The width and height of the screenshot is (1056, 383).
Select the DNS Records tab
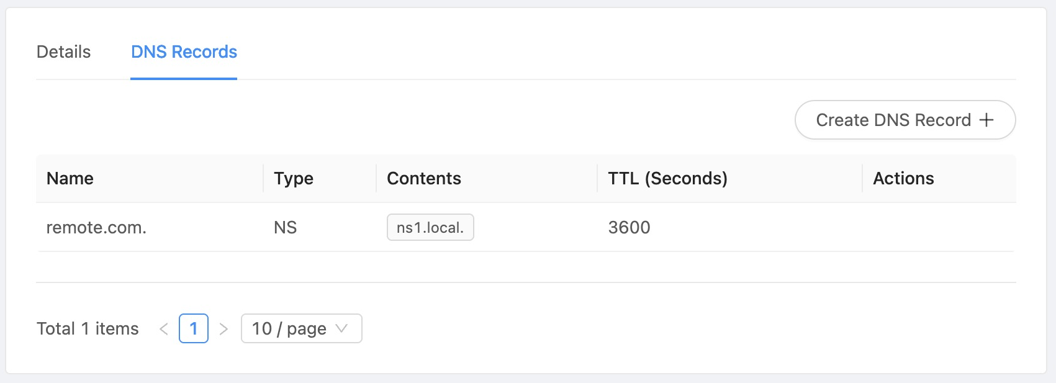[184, 52]
